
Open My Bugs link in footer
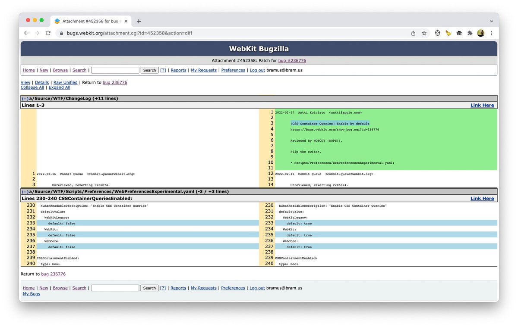click(32, 294)
